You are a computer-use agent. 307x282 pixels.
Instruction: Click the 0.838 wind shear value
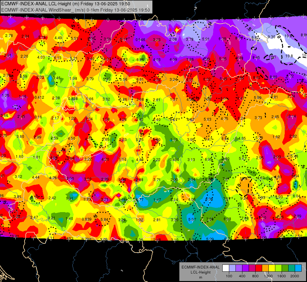tap(73, 99)
